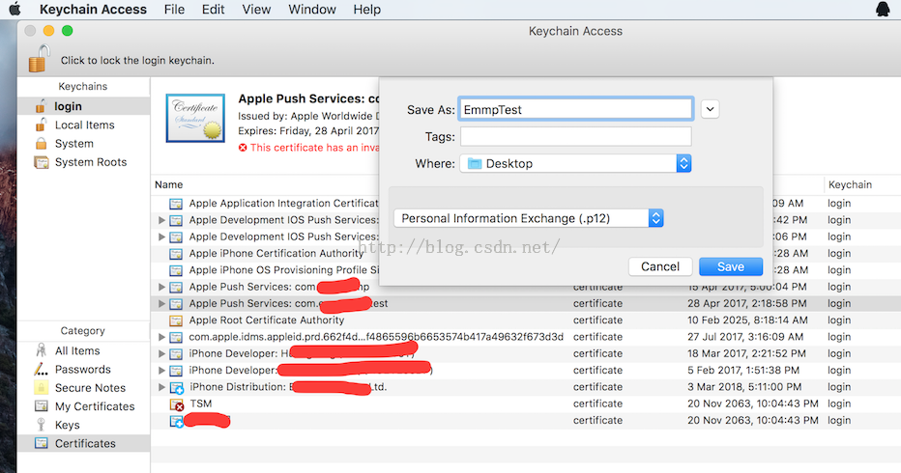Select the login keychain in sidebar
Viewport: 901px width, 473px height.
point(68,106)
